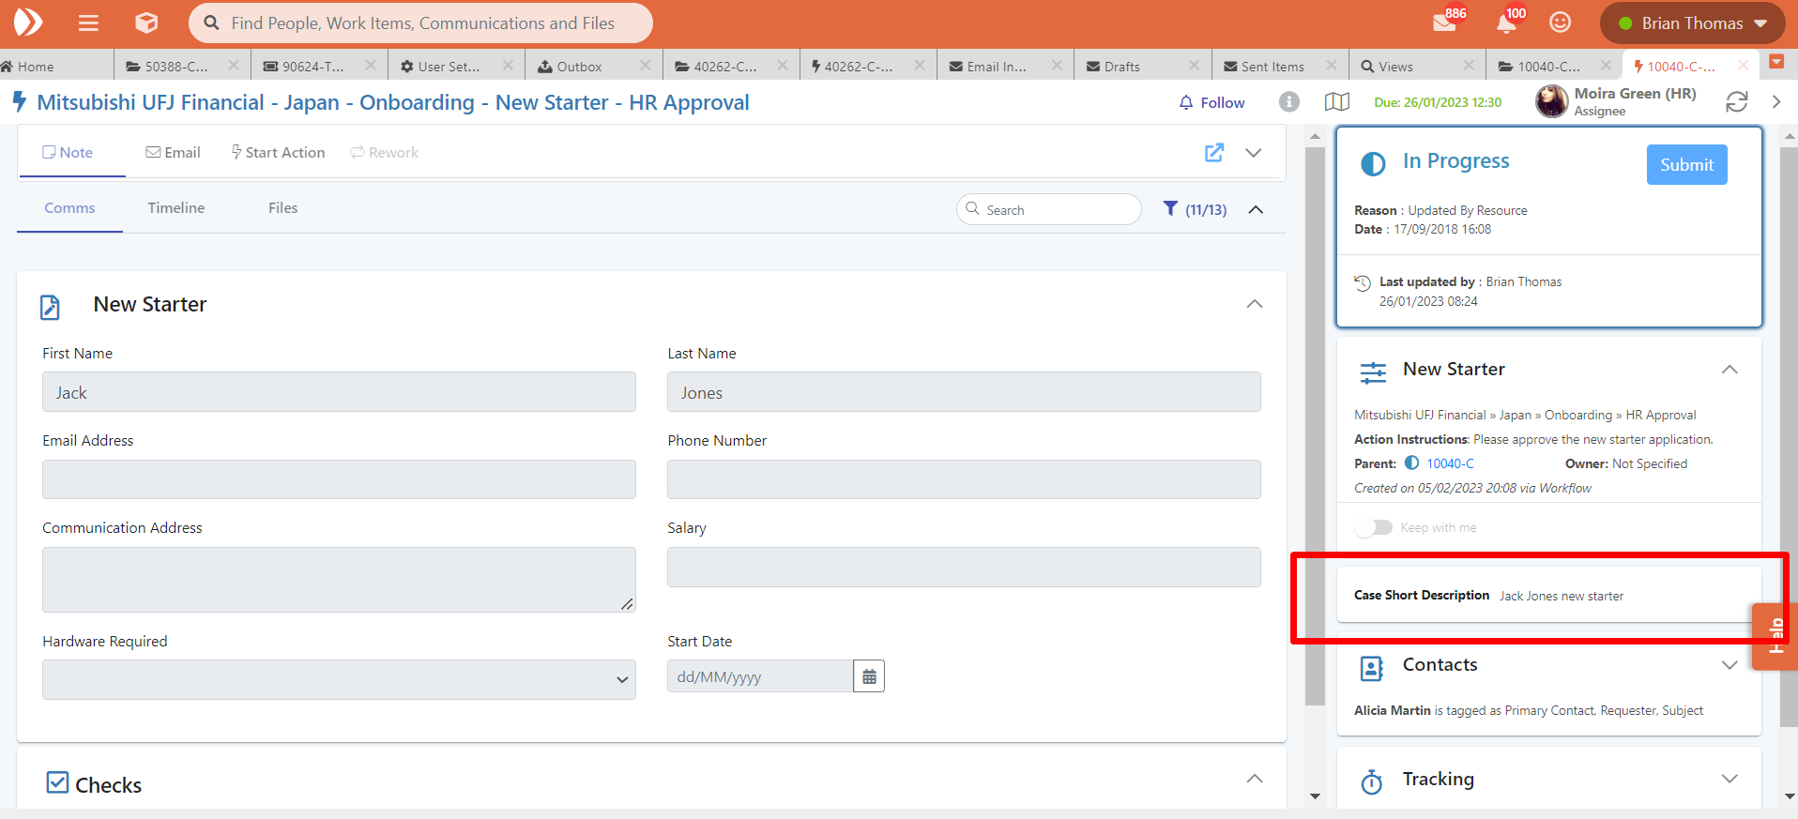Open the Hardware Required dropdown
1798x819 pixels.
point(339,680)
